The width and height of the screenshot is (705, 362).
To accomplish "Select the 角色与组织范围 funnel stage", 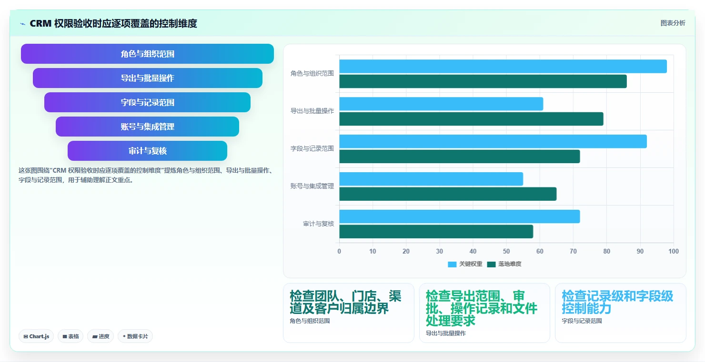I will coord(147,54).
